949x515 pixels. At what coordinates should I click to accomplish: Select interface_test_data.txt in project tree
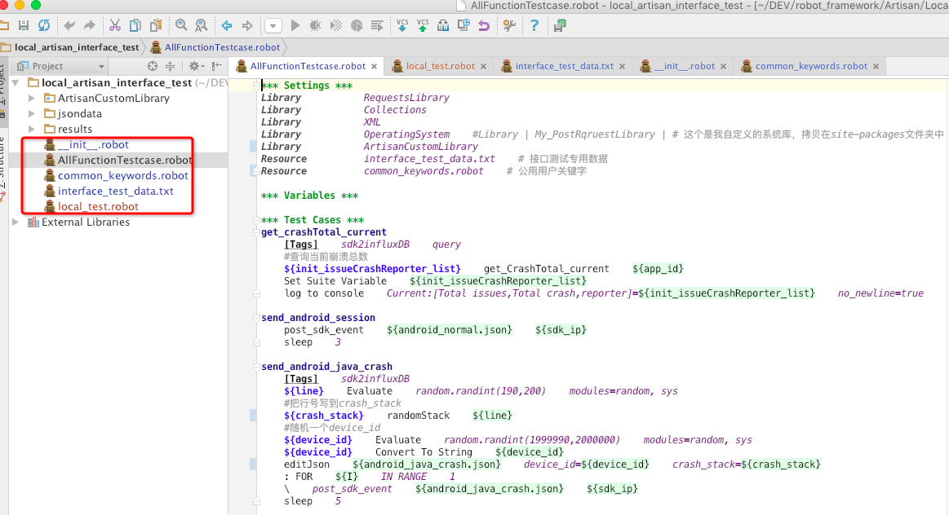(x=115, y=191)
